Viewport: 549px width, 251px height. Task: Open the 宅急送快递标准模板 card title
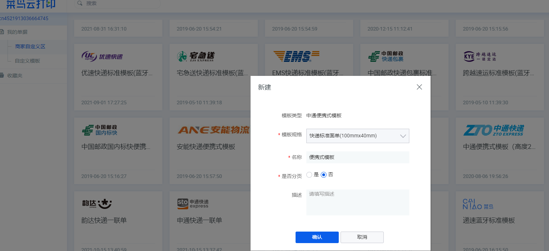point(213,73)
